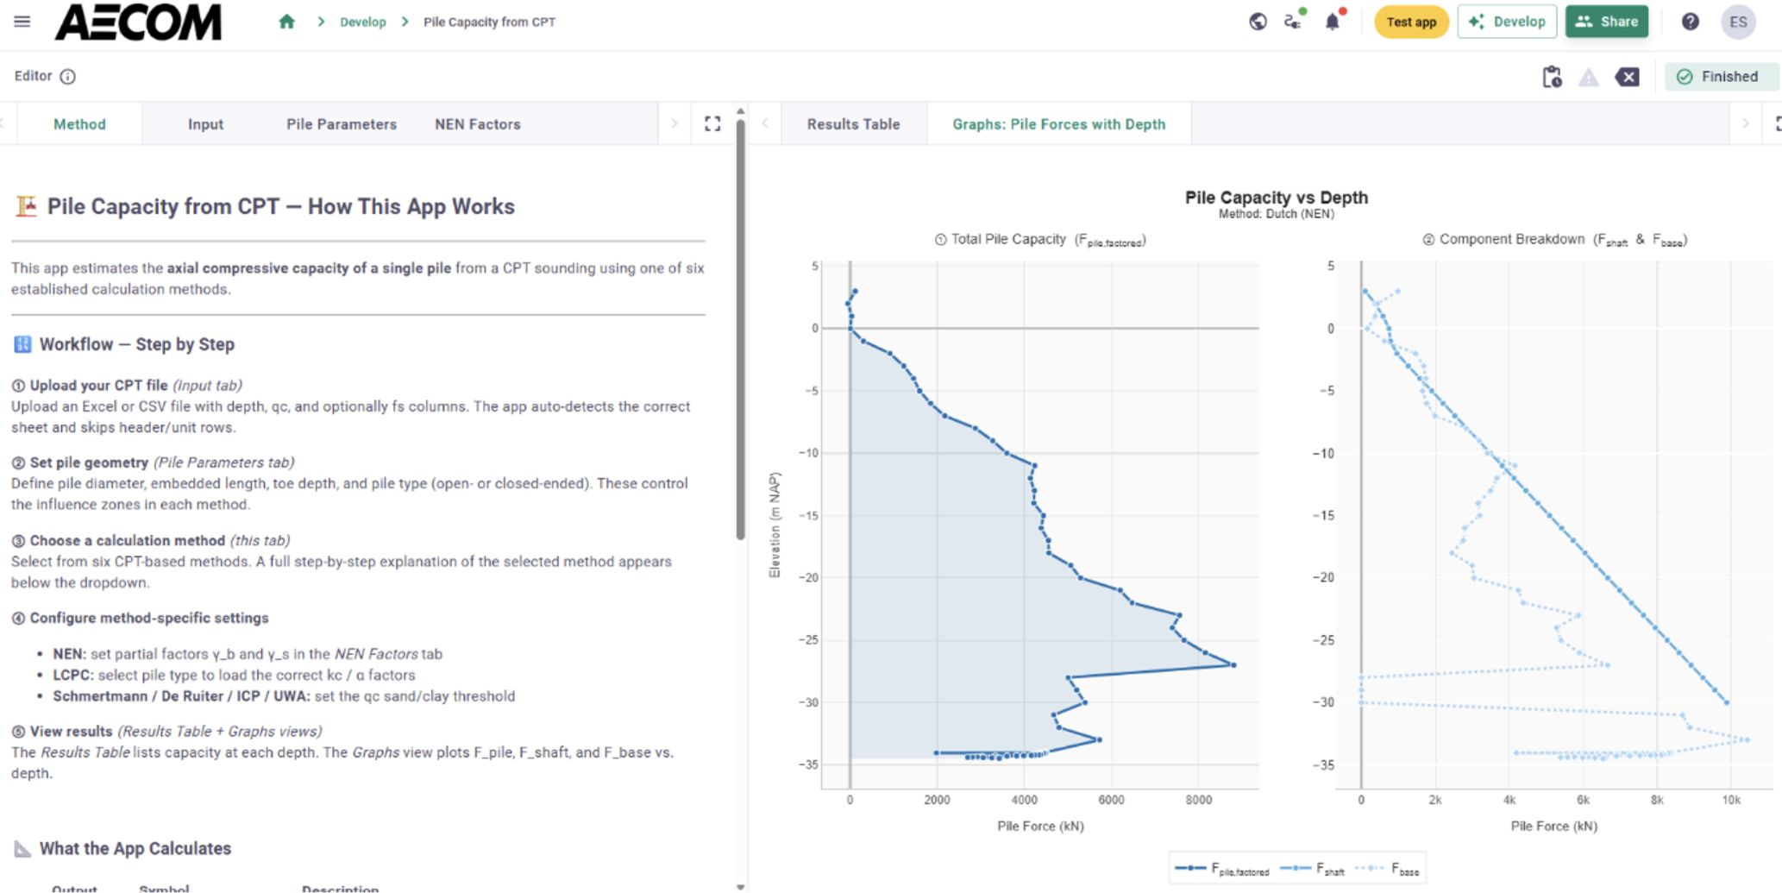The height and width of the screenshot is (893, 1782).
Task: Click the left chevron before Results Table
Action: click(765, 124)
